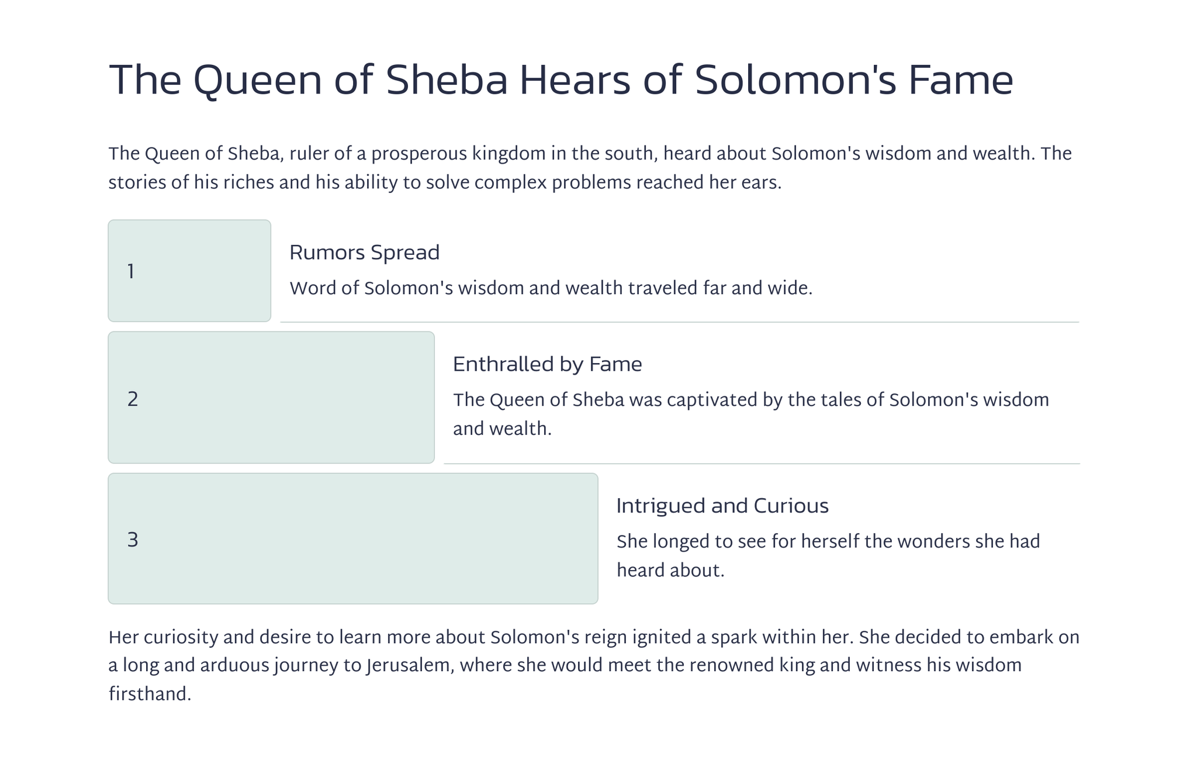Screen dimensions: 1197x760
Task: Click the empty right side of box 2
Action: pos(351,398)
